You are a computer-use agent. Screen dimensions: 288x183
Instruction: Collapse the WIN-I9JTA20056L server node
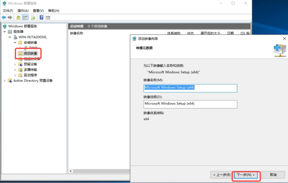click(x=10, y=37)
